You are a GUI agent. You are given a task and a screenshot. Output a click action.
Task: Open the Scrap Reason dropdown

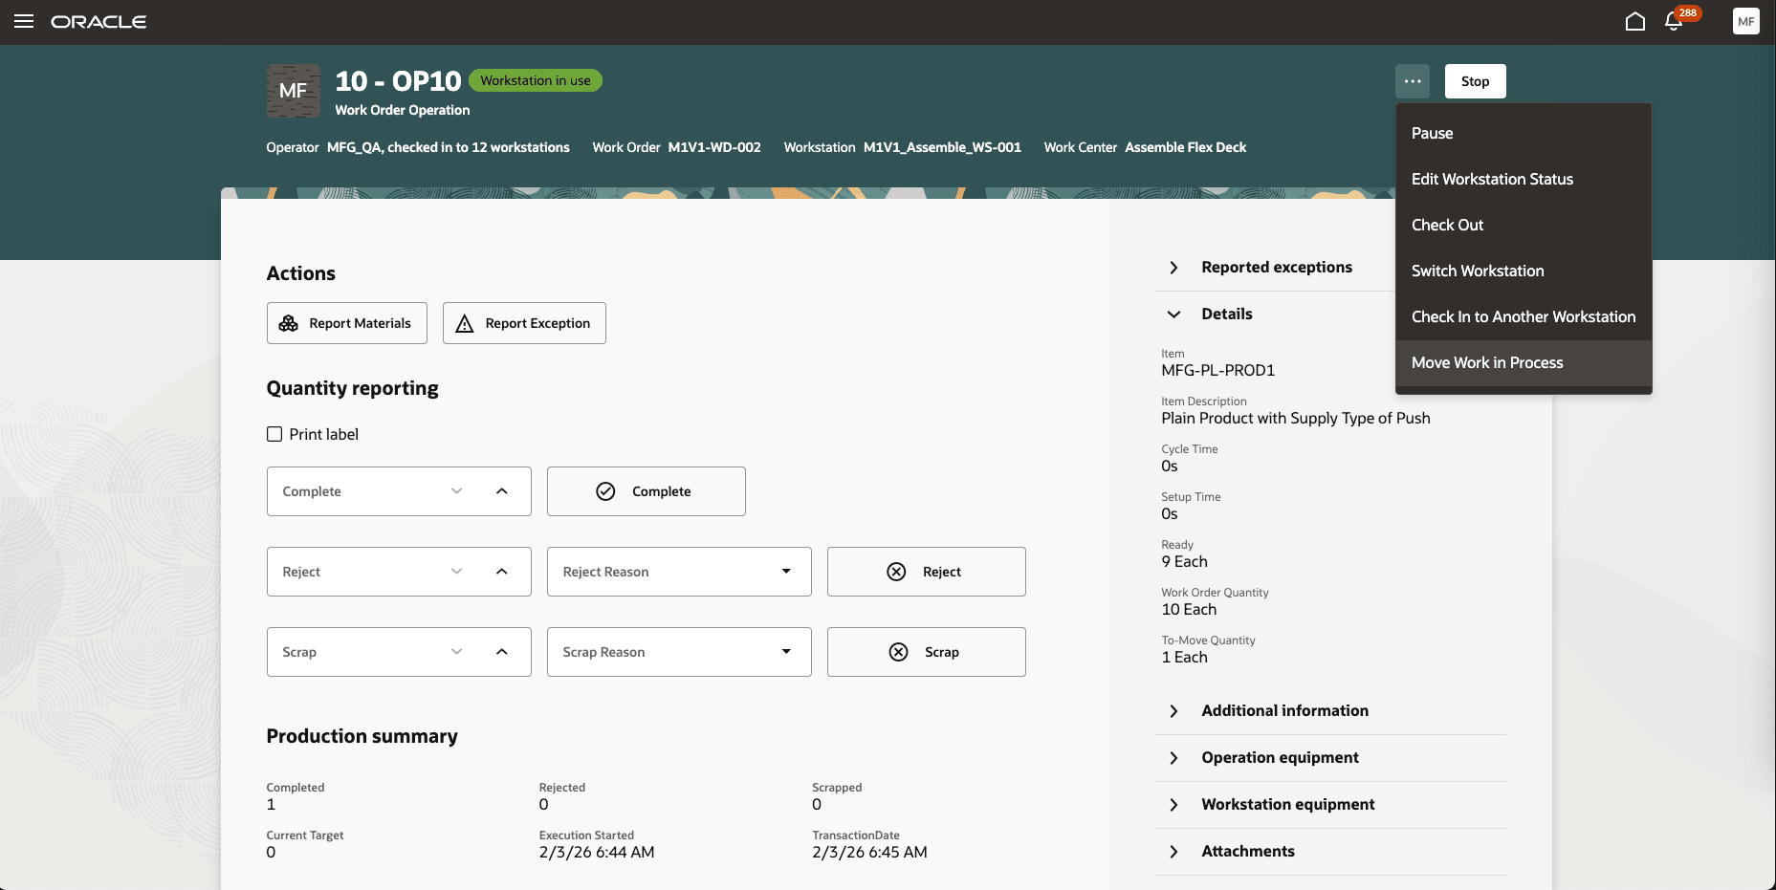click(x=679, y=652)
